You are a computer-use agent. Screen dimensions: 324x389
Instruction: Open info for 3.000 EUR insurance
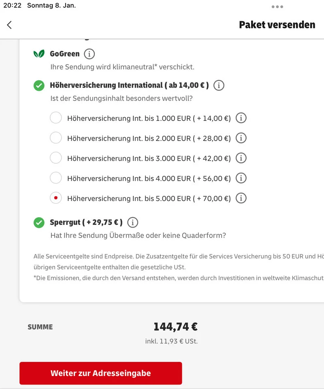[241, 158]
